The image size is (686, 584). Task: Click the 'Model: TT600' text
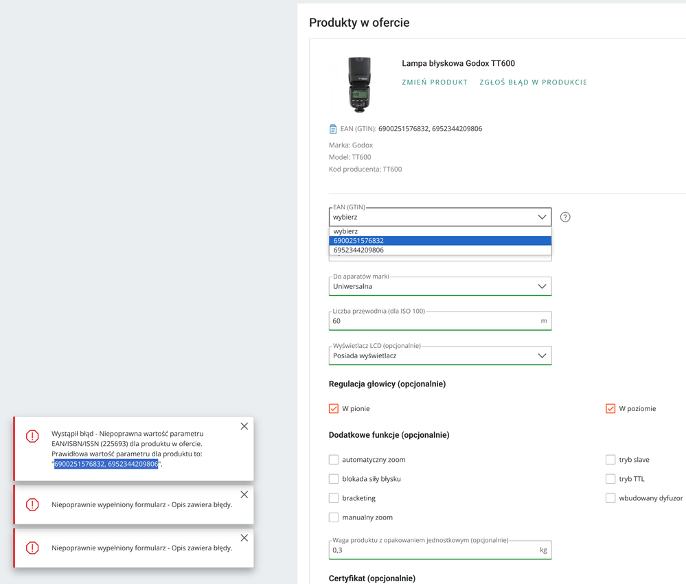click(350, 157)
